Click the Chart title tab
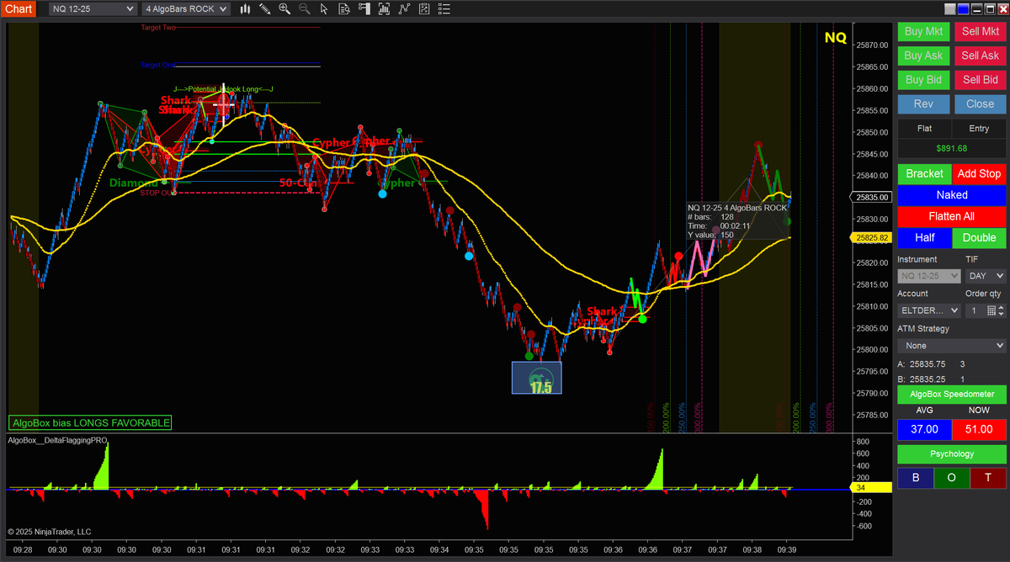1010x562 pixels. click(x=19, y=9)
